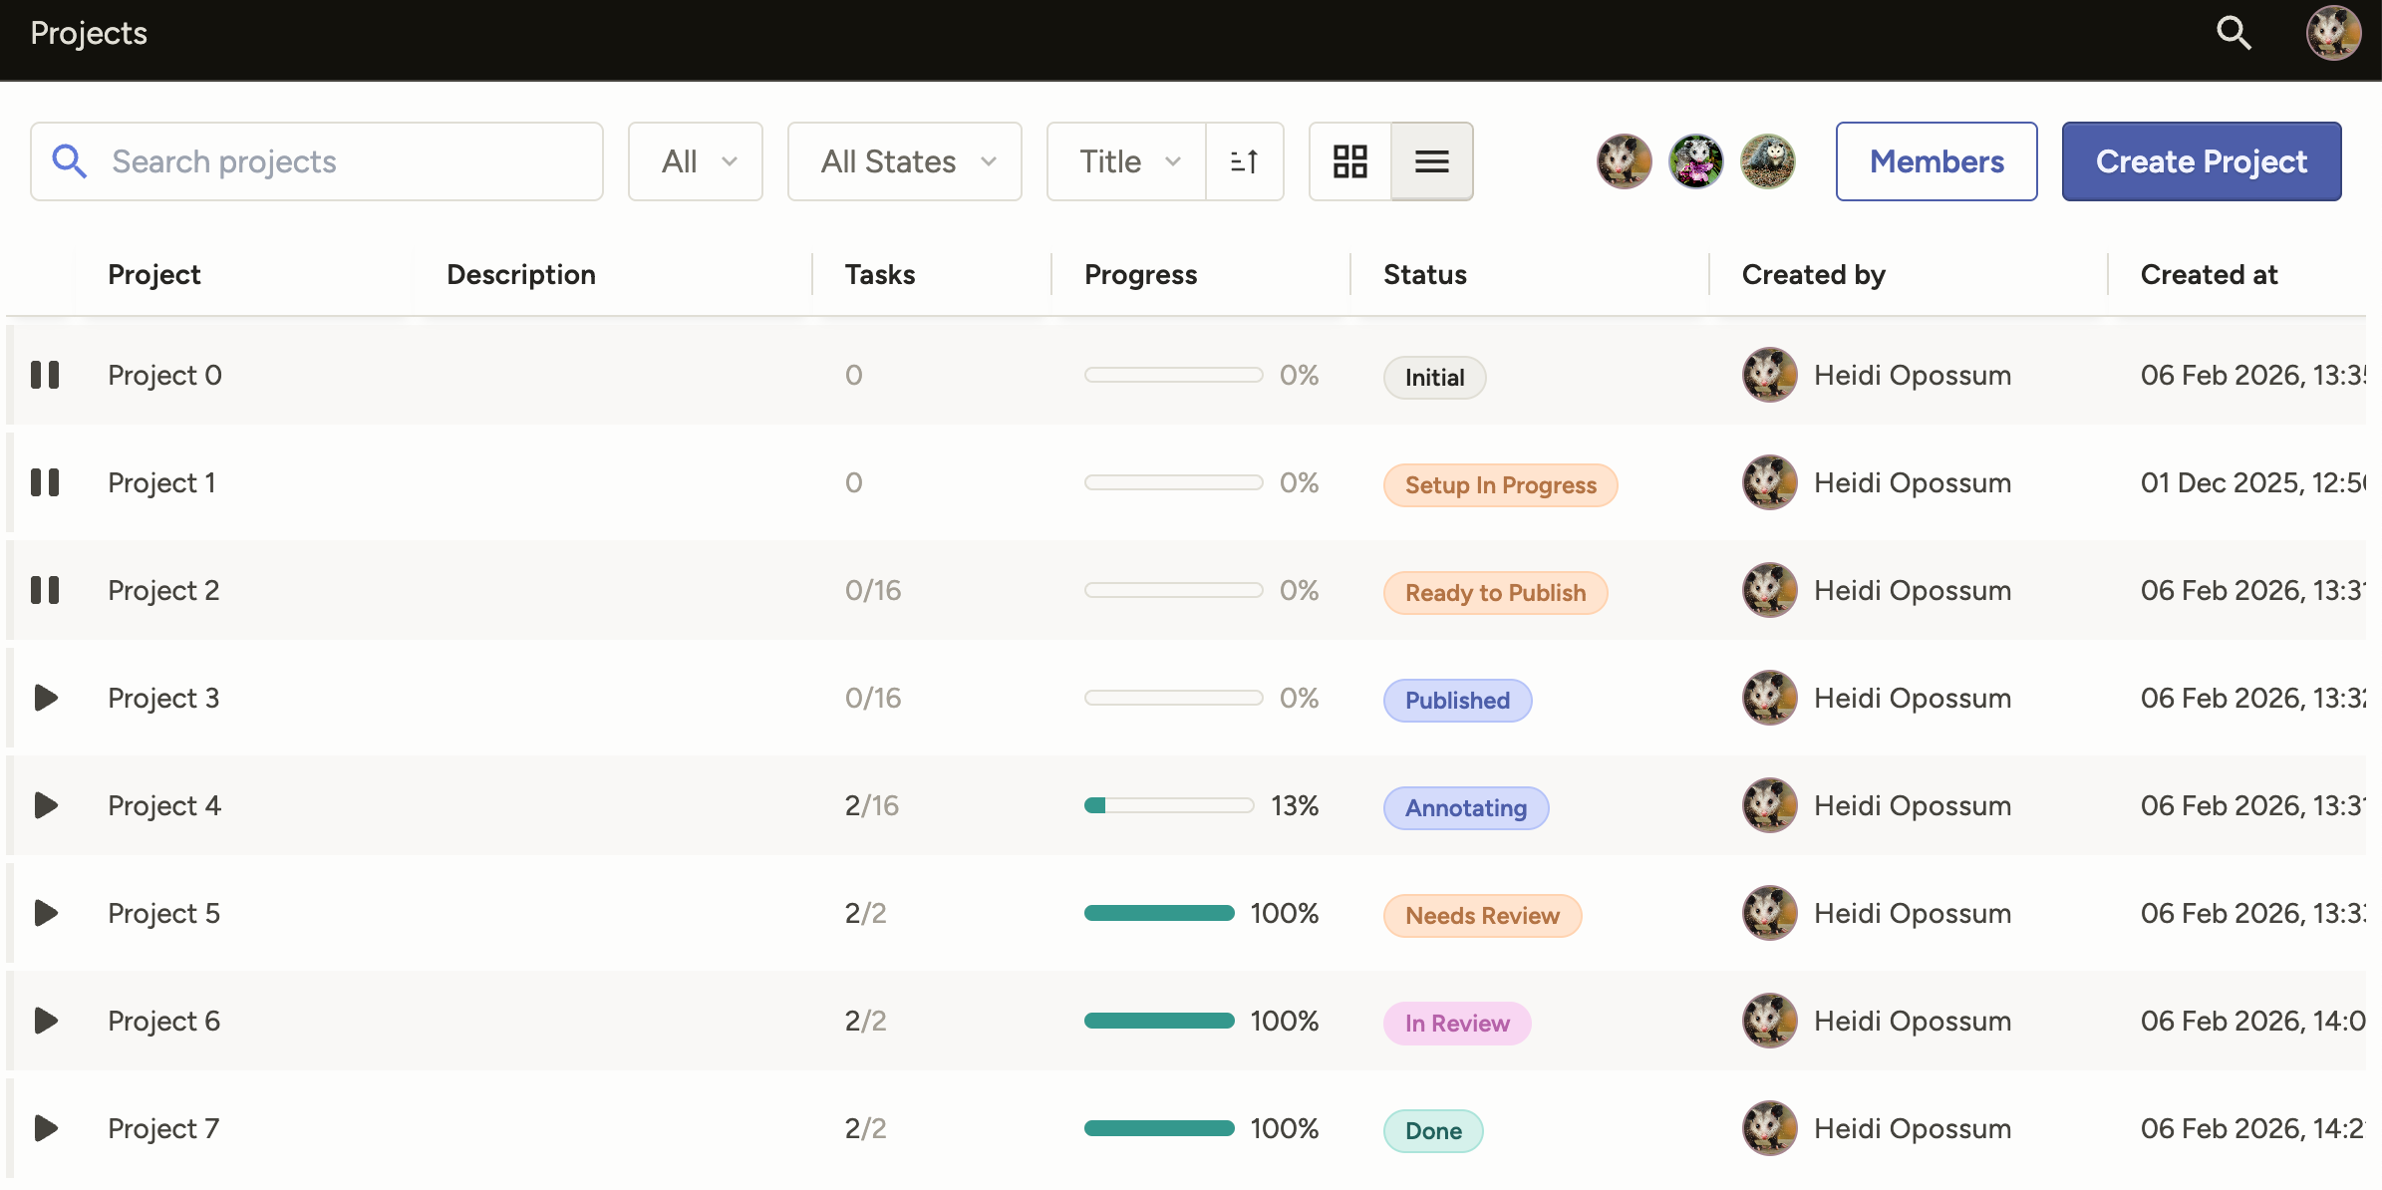
Task: Open the Members panel
Action: (x=1935, y=160)
